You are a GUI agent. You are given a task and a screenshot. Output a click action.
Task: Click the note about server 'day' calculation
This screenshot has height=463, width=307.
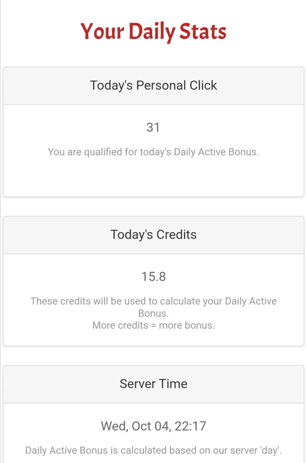pos(153,450)
